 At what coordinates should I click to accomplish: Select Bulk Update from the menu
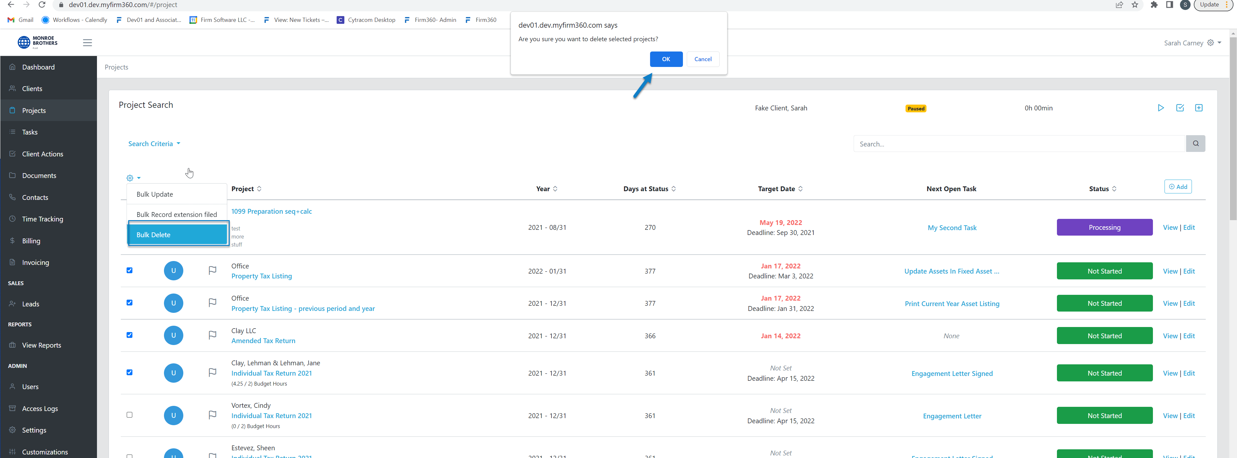(x=155, y=194)
